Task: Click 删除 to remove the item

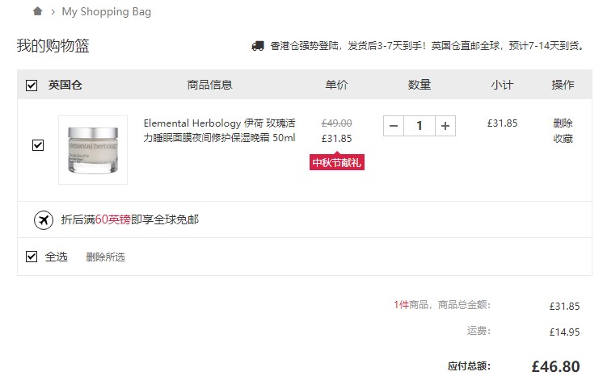Action: (563, 123)
